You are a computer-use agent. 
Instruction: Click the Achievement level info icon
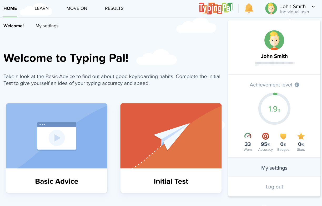(297, 85)
